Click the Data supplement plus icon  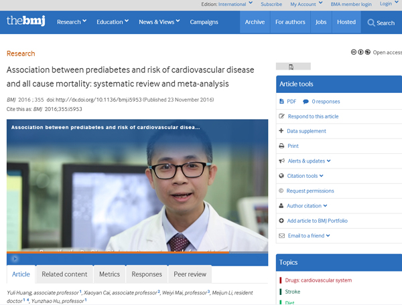pyautogui.click(x=281, y=131)
